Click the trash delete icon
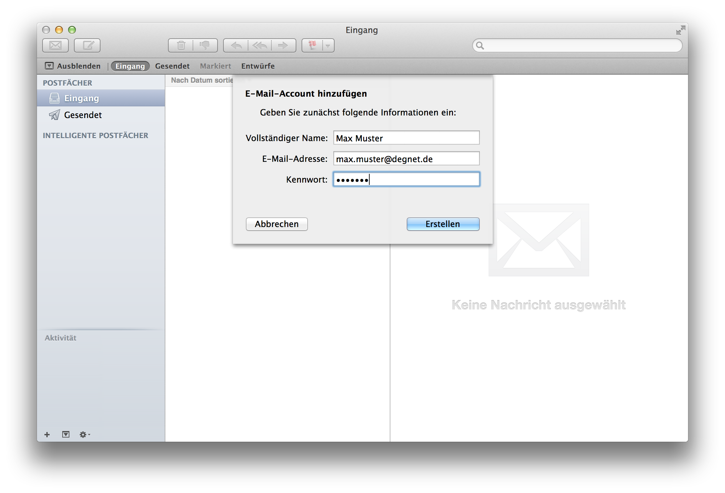The width and height of the screenshot is (725, 493). pos(181,45)
